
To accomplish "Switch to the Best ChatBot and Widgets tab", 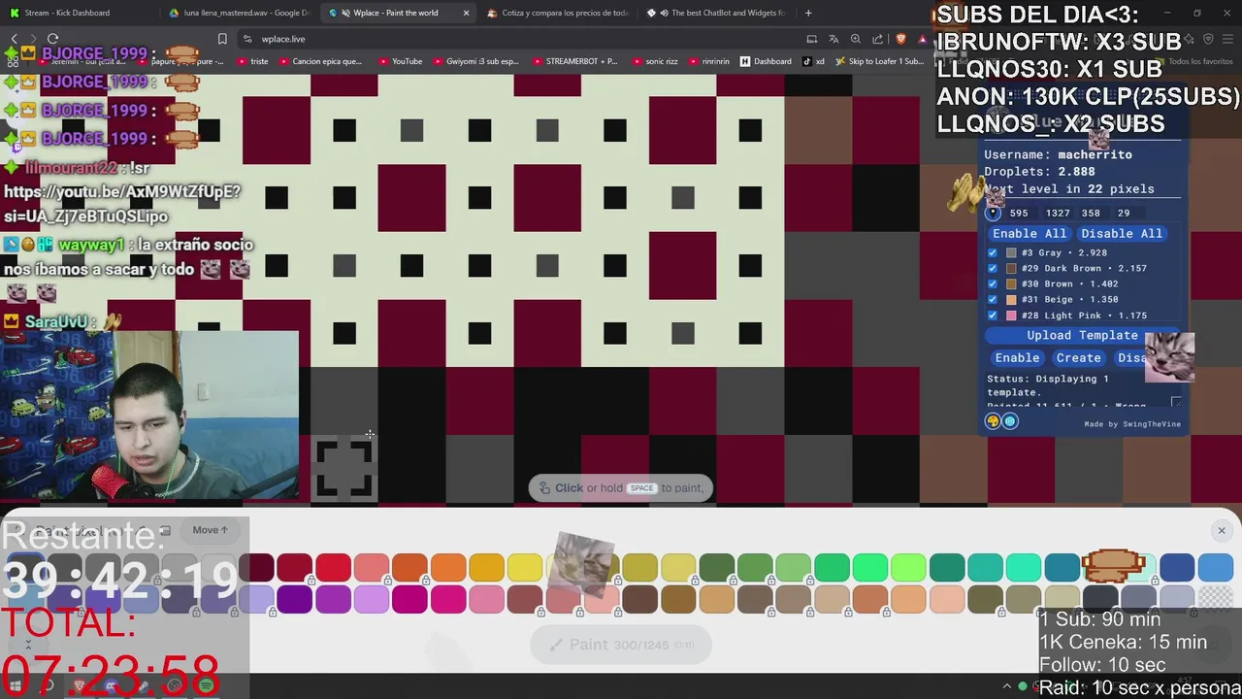I will click(x=718, y=13).
